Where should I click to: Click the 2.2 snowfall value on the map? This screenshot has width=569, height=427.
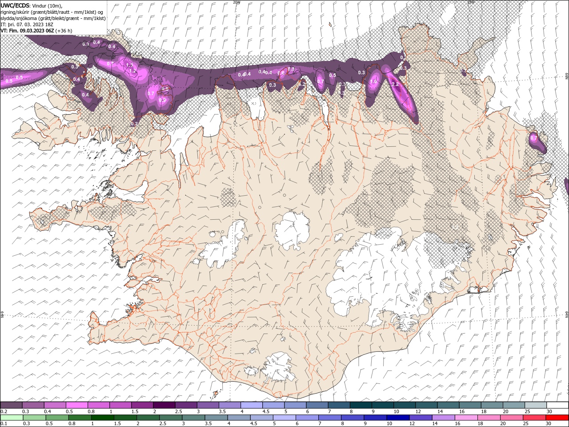[395, 84]
